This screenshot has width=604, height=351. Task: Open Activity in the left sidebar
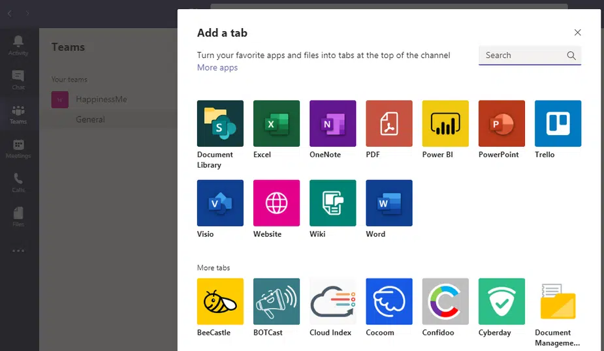[18, 46]
